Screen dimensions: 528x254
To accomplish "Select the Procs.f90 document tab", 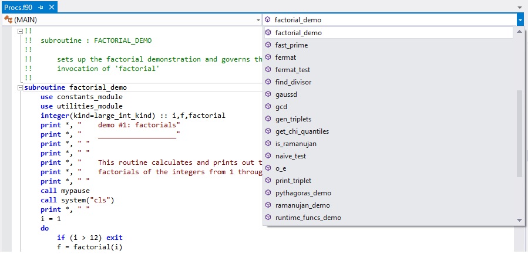I will click(18, 7).
